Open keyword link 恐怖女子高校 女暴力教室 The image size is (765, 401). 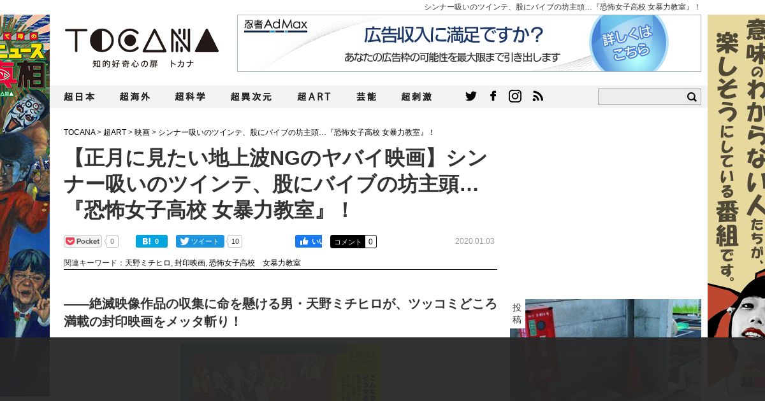click(255, 263)
